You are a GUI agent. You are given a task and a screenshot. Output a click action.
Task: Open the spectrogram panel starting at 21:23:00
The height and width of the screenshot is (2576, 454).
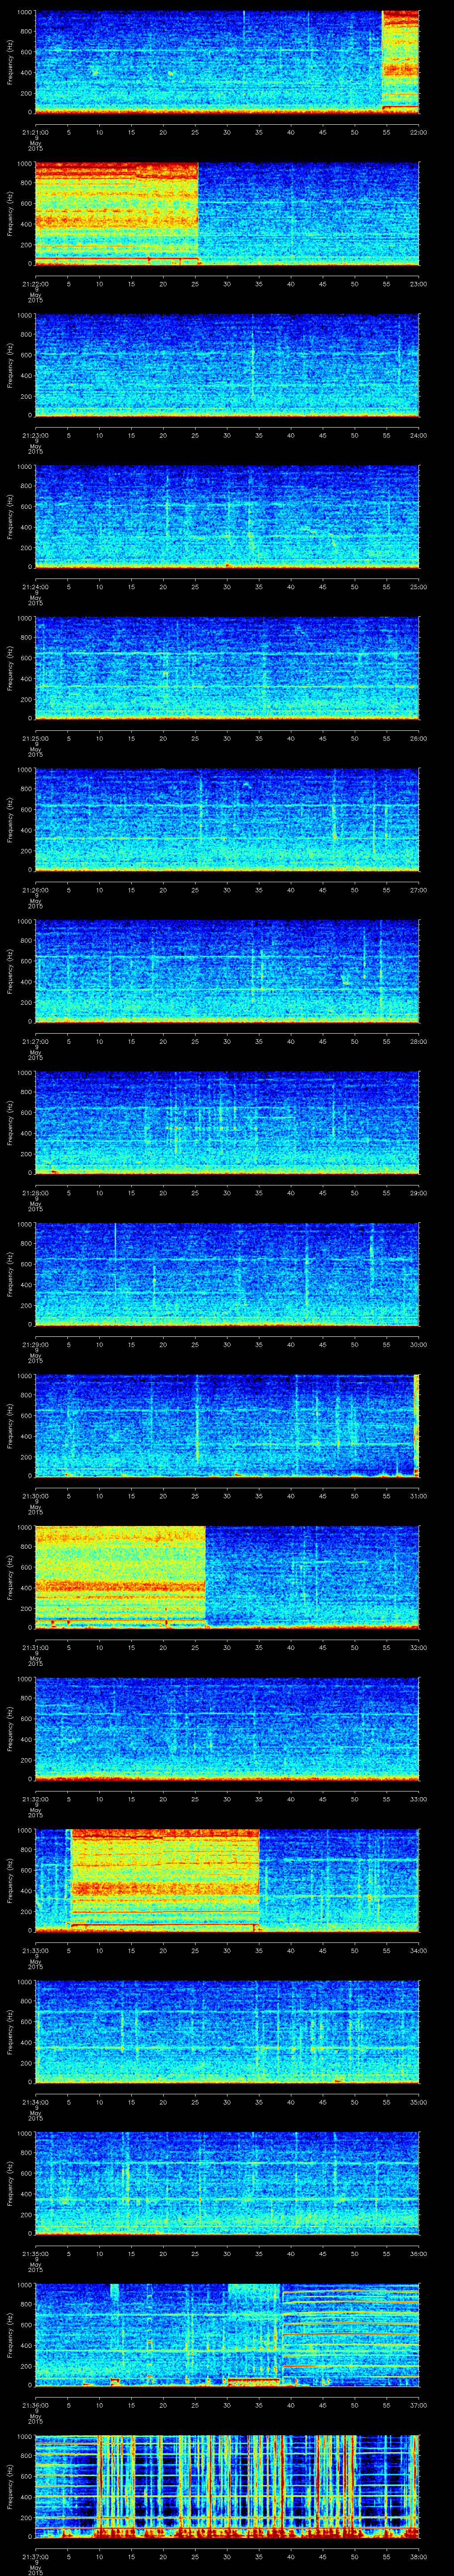pos(227,365)
